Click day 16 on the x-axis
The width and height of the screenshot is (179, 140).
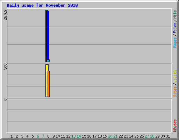tap(89, 136)
